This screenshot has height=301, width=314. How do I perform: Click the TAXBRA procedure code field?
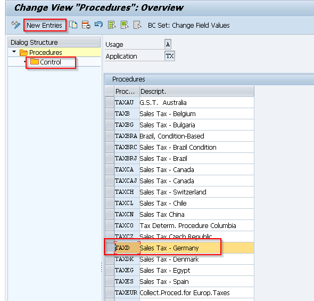pos(127,136)
